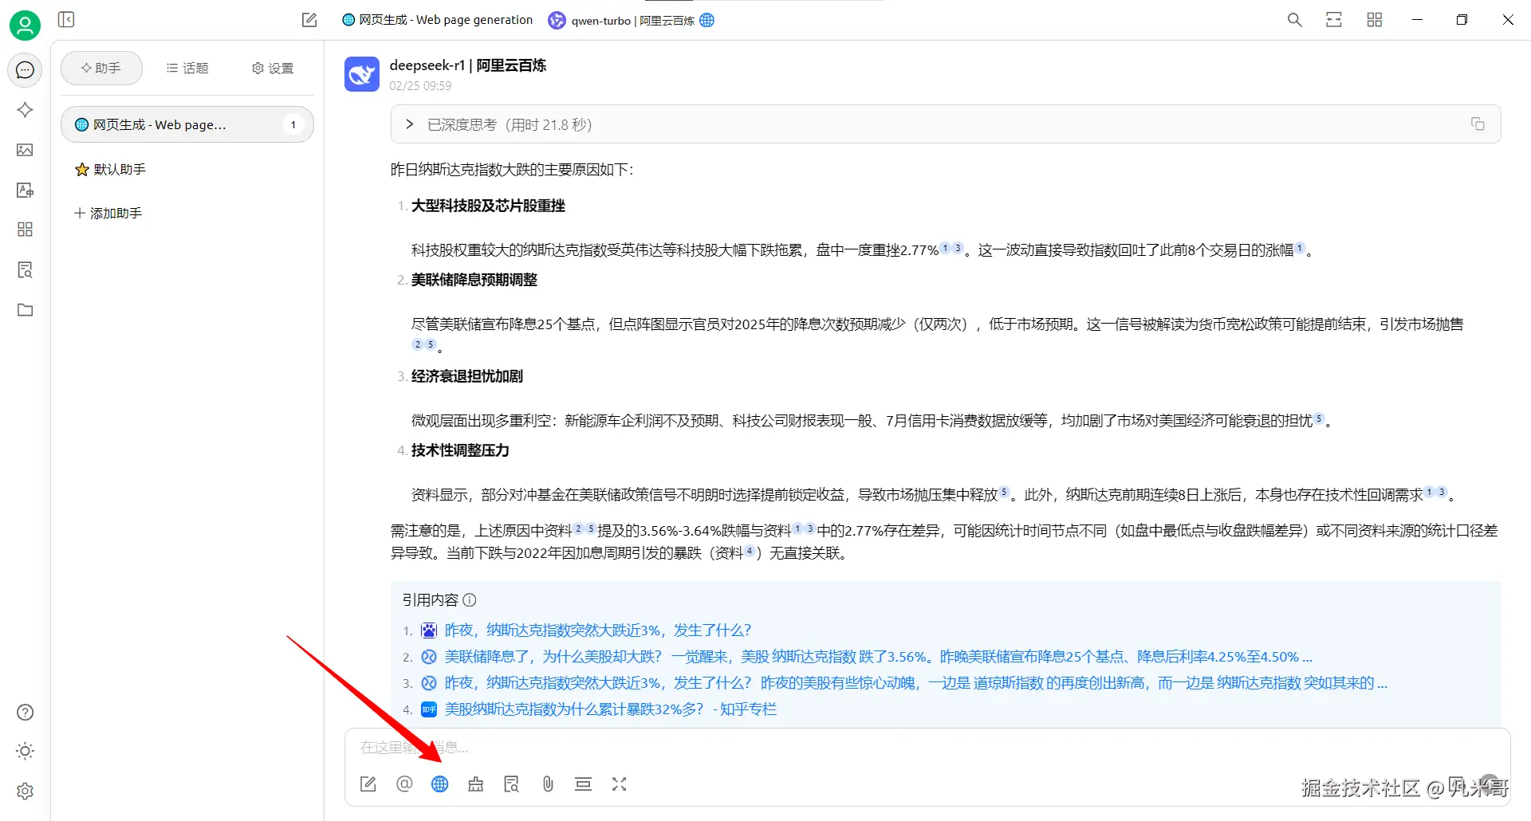Collapse the left sidebar panel
The image size is (1531, 821).
click(67, 19)
